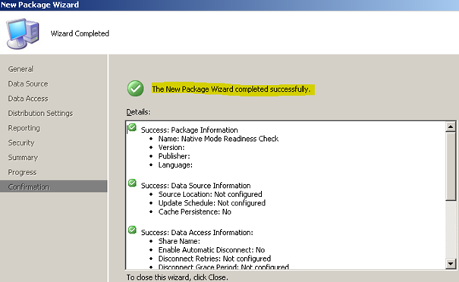Screen dimensions: 459x282
Task: Click the scroll up arrow in Details
Action: point(451,127)
